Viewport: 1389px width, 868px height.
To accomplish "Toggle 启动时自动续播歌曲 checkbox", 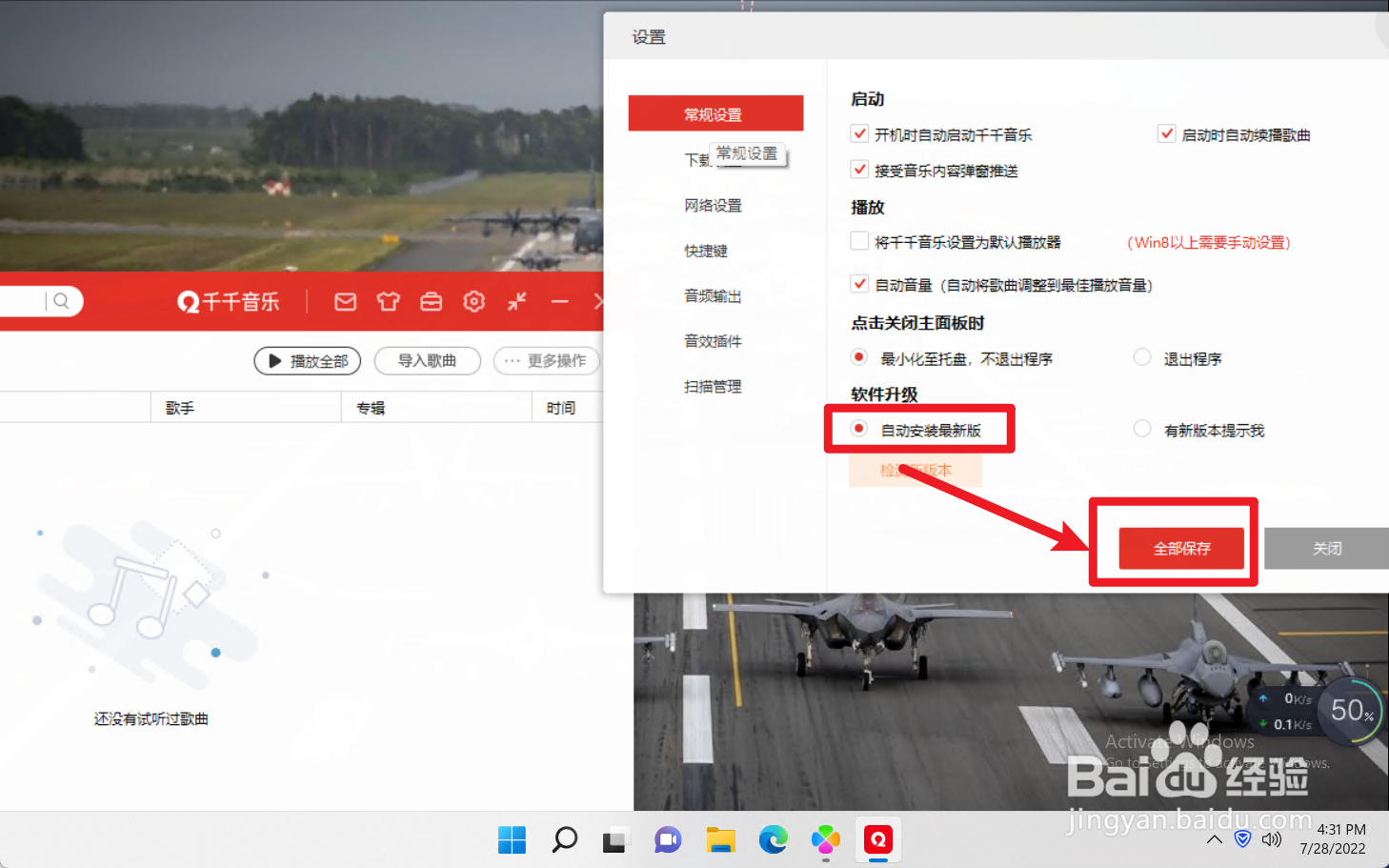I will point(1166,134).
